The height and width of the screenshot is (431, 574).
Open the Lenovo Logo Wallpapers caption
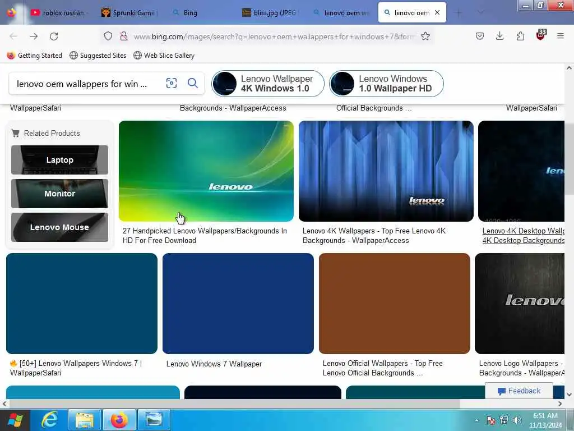[x=522, y=368]
